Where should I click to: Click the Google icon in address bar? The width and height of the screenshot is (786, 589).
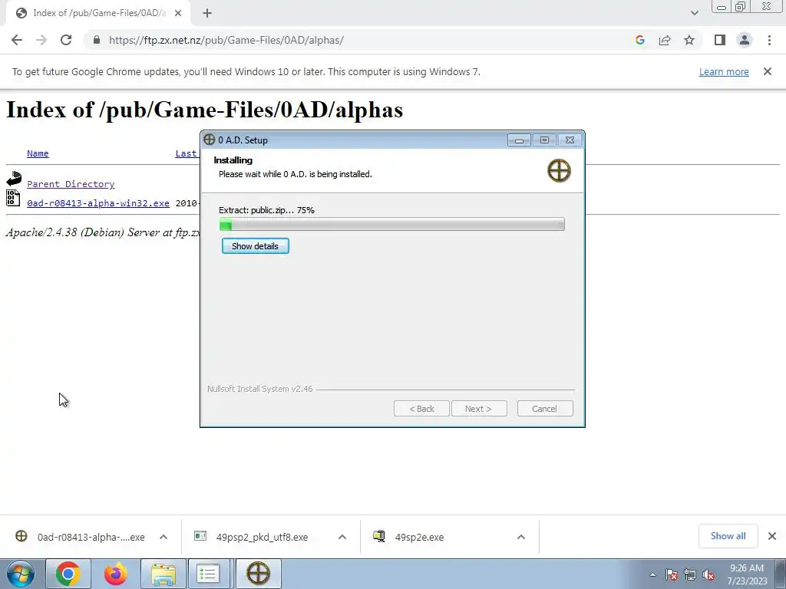click(x=639, y=40)
